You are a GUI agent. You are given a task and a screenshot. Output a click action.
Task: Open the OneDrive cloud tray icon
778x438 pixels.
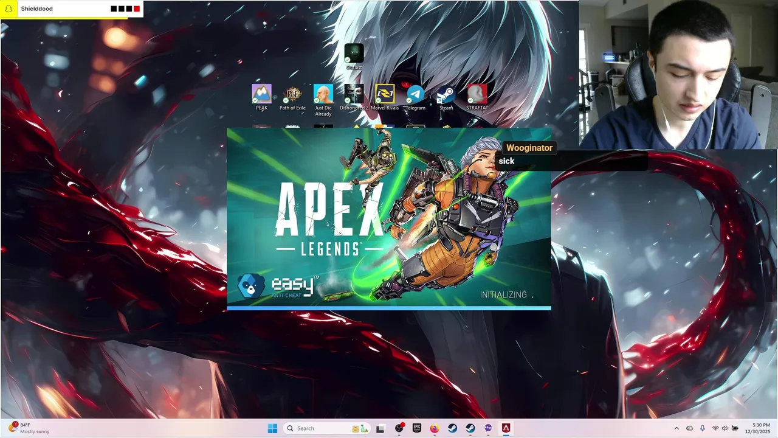coord(689,428)
